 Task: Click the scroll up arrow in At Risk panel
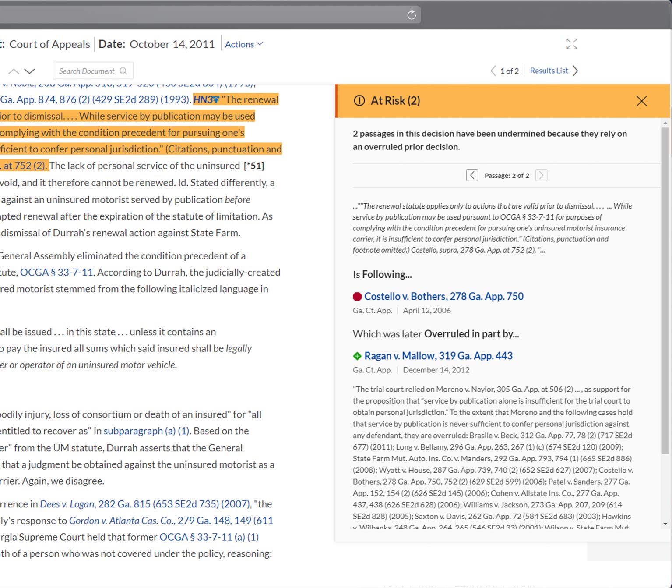point(665,123)
